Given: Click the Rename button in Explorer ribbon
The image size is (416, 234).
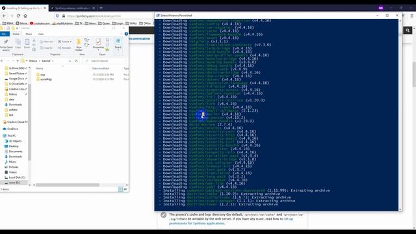Looking at the screenshot, I should [64, 47].
